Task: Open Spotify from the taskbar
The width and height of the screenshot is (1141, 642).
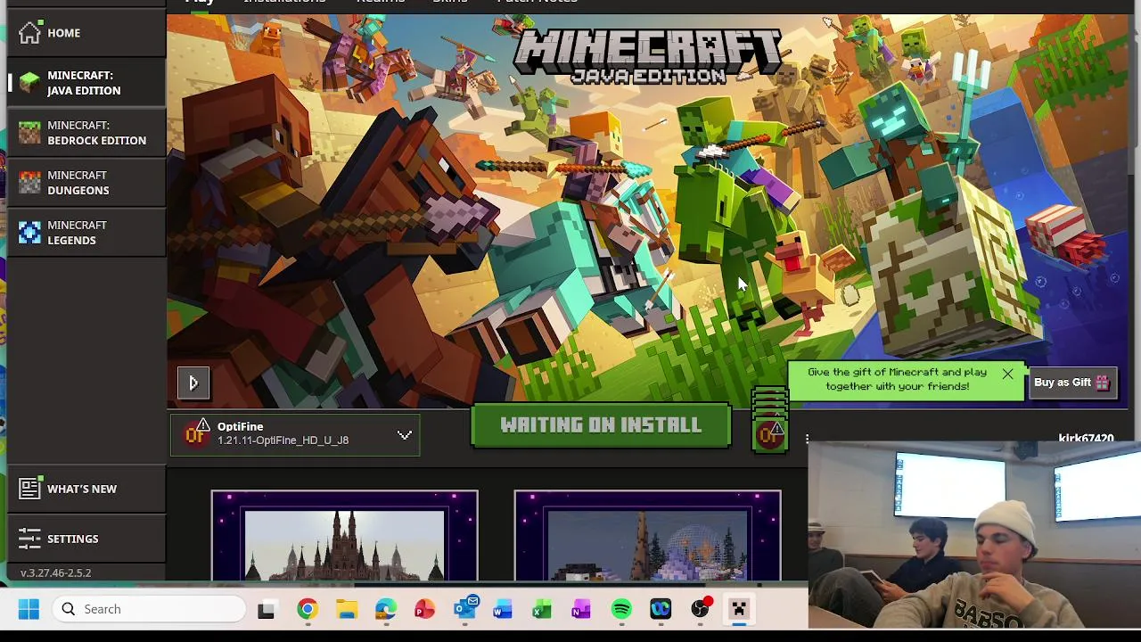Action: [x=621, y=610]
